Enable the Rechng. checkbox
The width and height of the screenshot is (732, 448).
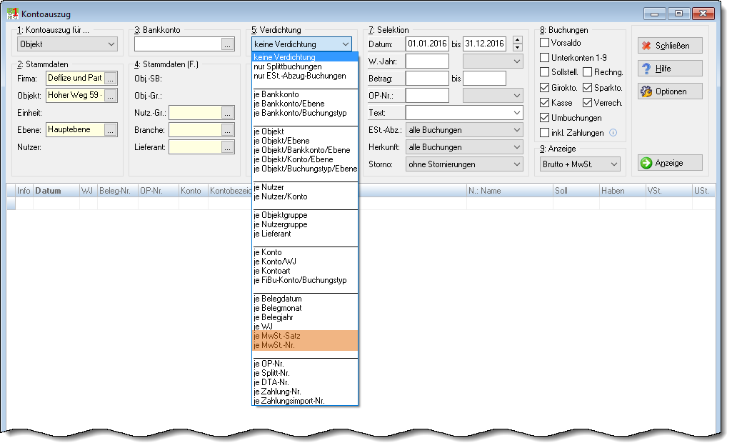587,72
